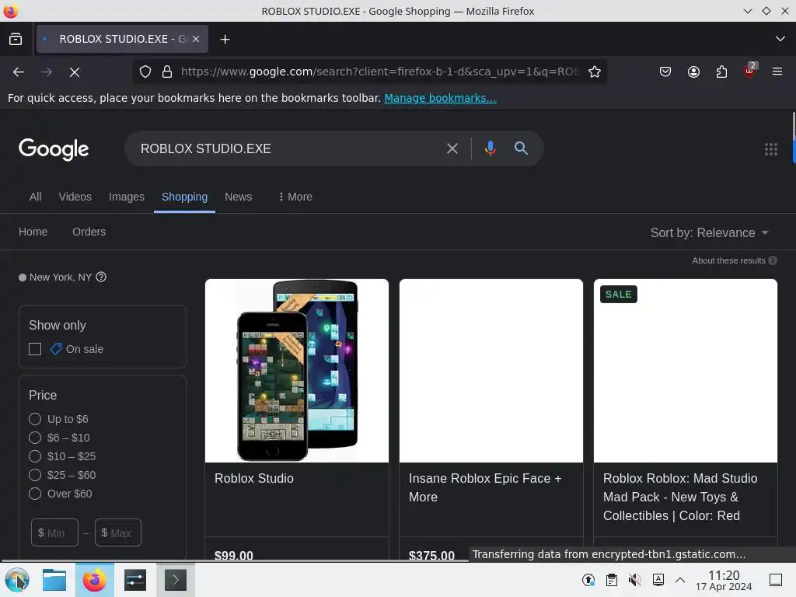The height and width of the screenshot is (597, 796).
Task: Click the New York, NY location help icon
Action: pos(101,277)
